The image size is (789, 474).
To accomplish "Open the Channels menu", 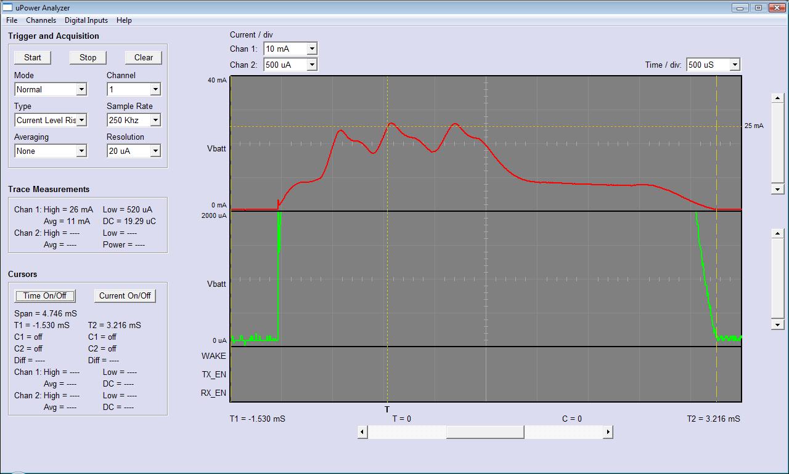I will pos(41,20).
